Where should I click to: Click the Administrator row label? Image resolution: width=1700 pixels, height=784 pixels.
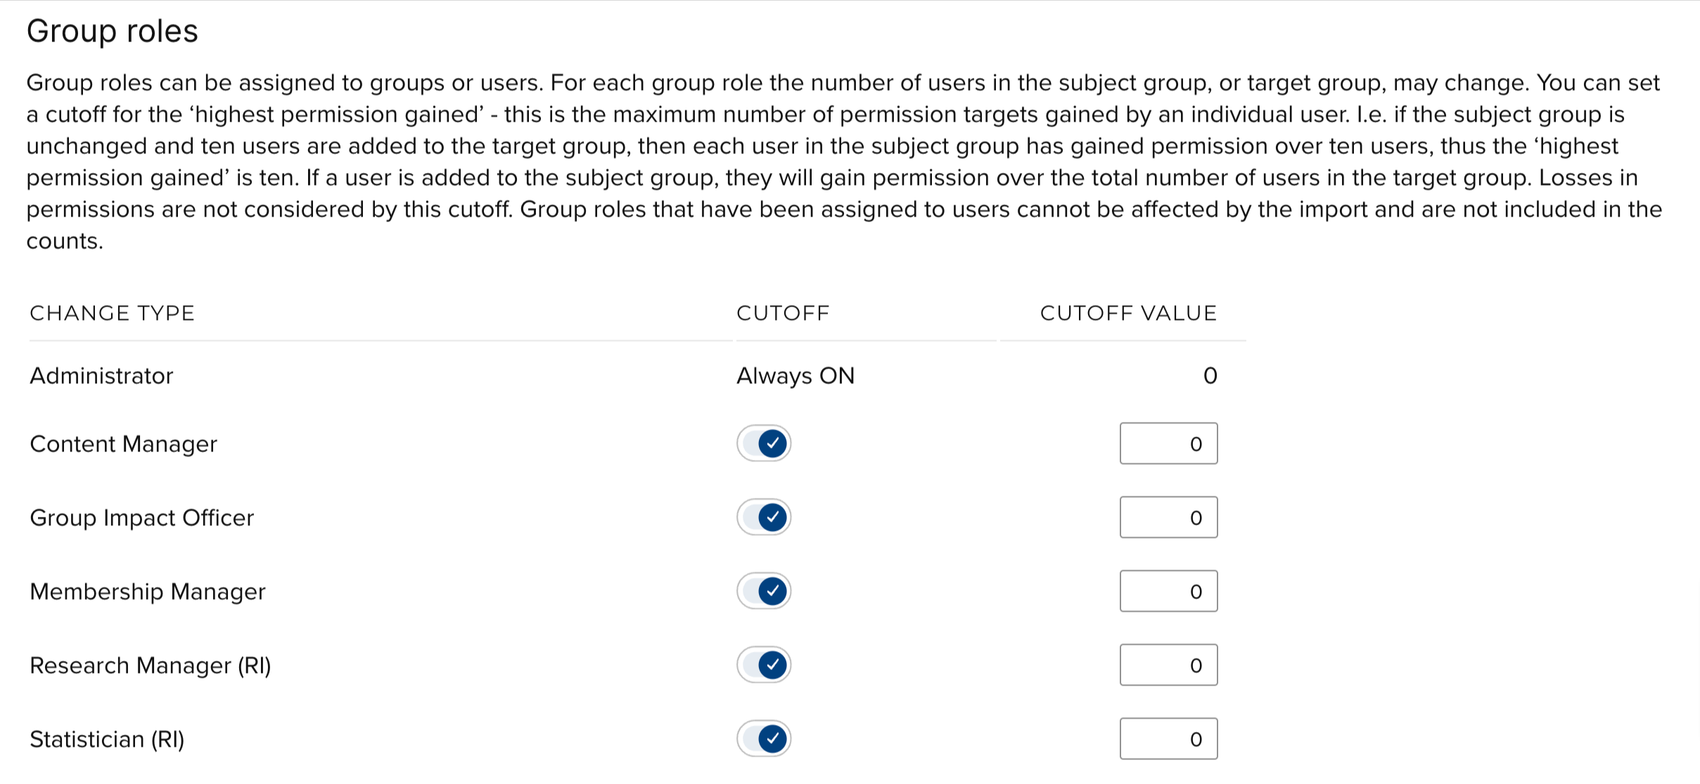pos(101,376)
